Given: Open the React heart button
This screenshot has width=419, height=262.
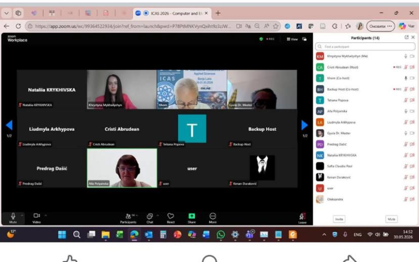Looking at the screenshot, I should (x=171, y=218).
